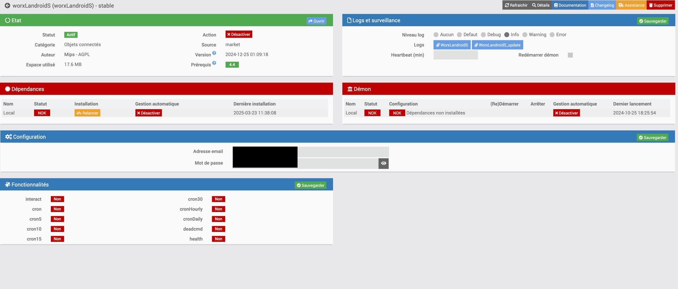Image resolution: width=678 pixels, height=289 pixels.
Task: Click the Heartbeat (min) input field
Action: (456, 55)
